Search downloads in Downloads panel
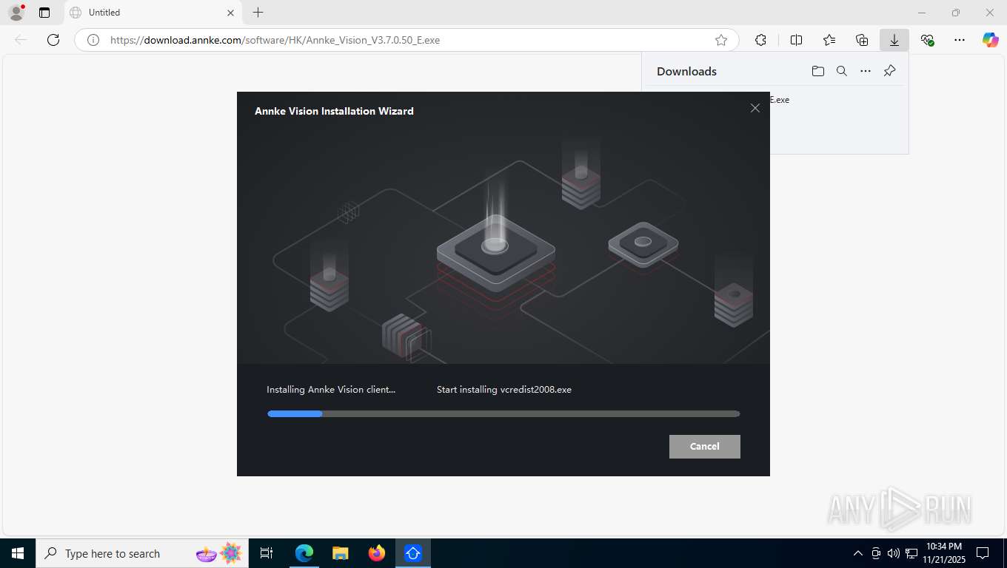The image size is (1007, 568). [842, 71]
